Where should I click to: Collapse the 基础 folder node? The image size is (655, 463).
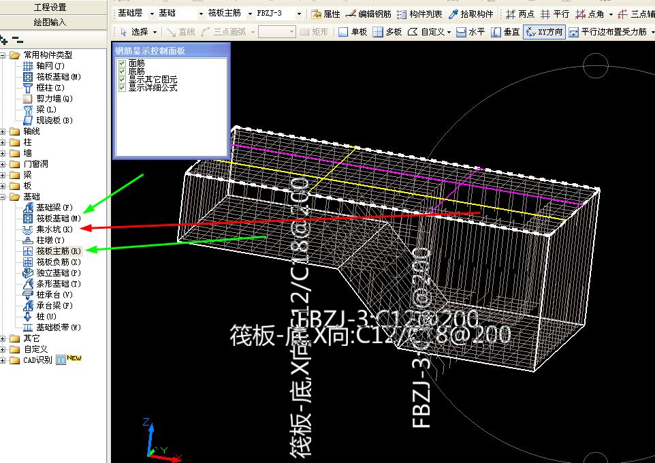[4, 197]
